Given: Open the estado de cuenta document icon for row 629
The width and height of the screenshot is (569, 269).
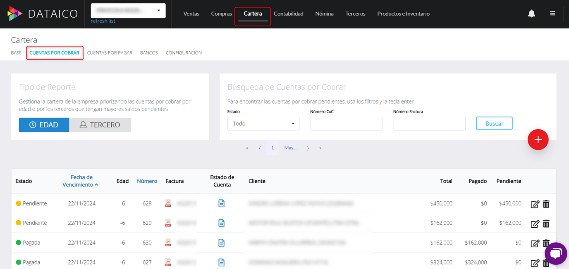Looking at the screenshot, I should [x=222, y=223].
